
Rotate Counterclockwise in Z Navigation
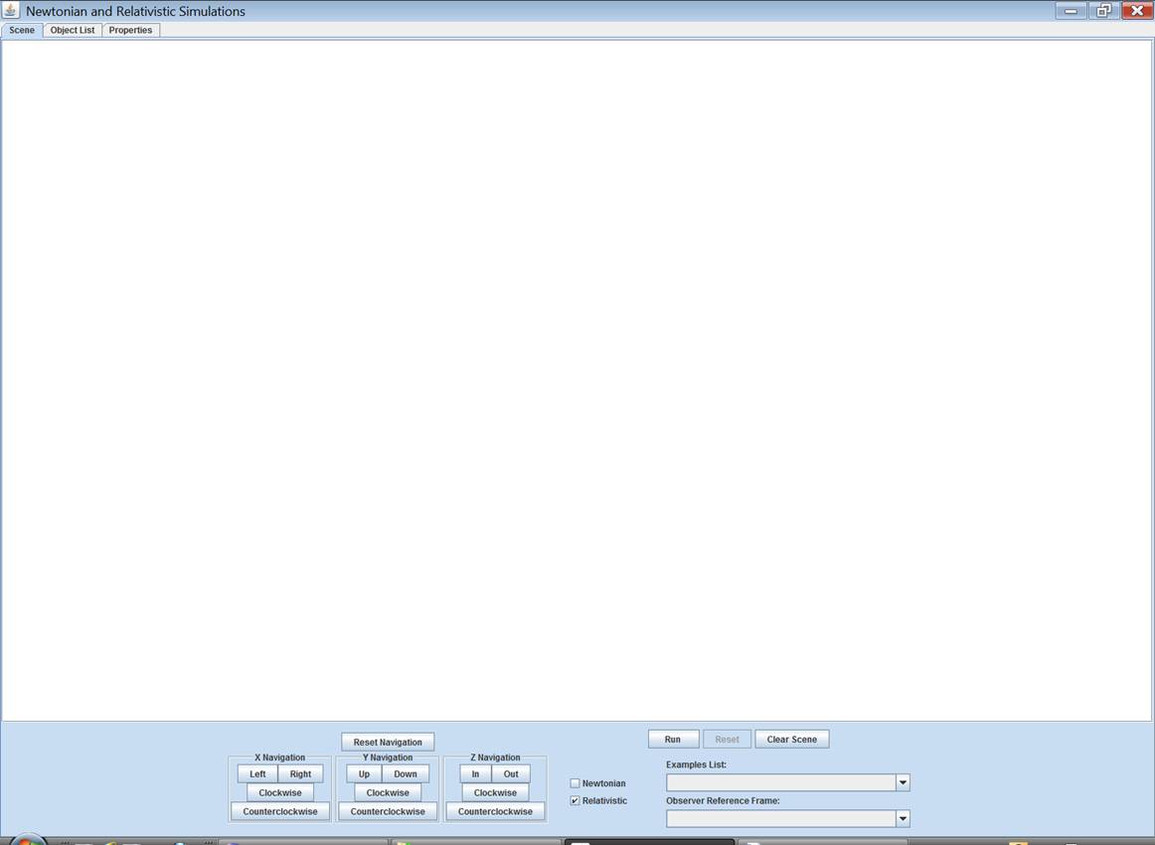click(x=495, y=812)
